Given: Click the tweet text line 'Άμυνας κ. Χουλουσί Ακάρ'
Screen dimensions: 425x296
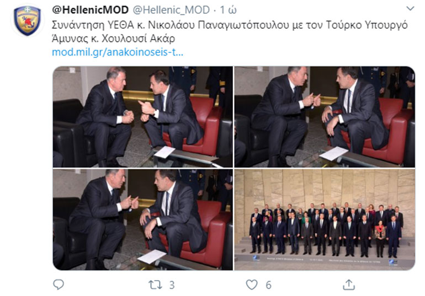Looking at the screenshot, I should point(113,39).
